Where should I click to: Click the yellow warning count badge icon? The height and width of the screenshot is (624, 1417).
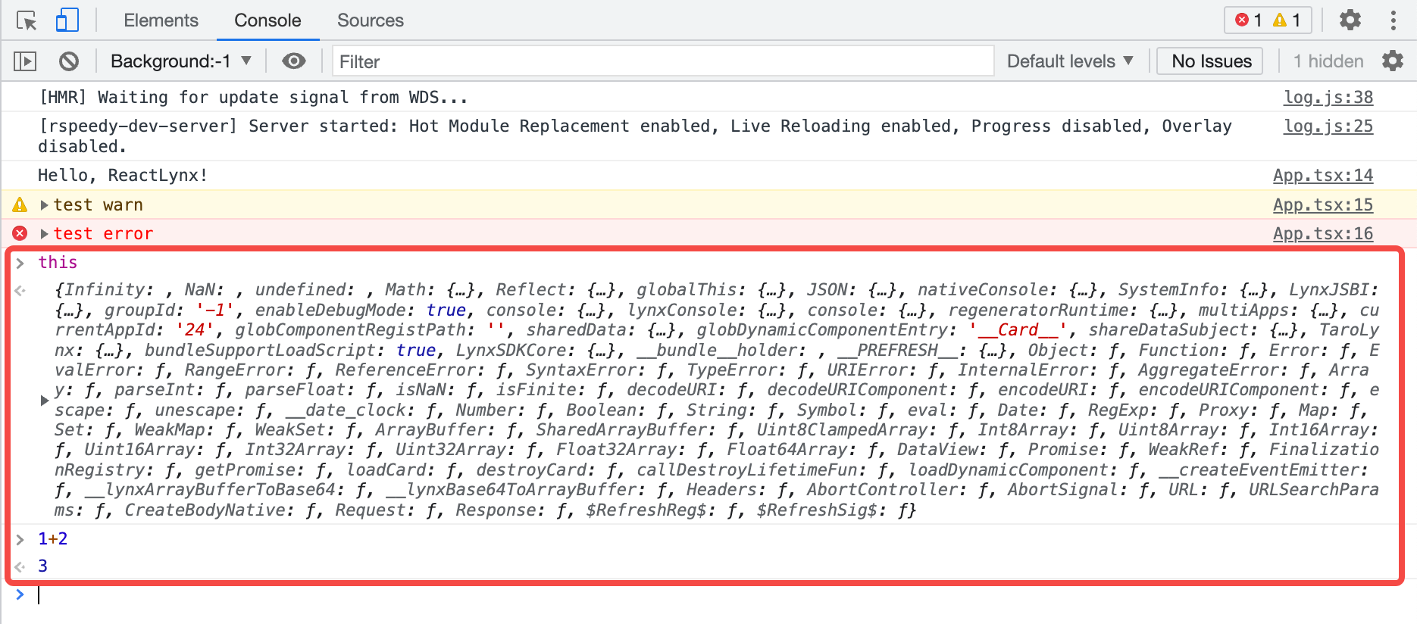pyautogui.click(x=1280, y=20)
